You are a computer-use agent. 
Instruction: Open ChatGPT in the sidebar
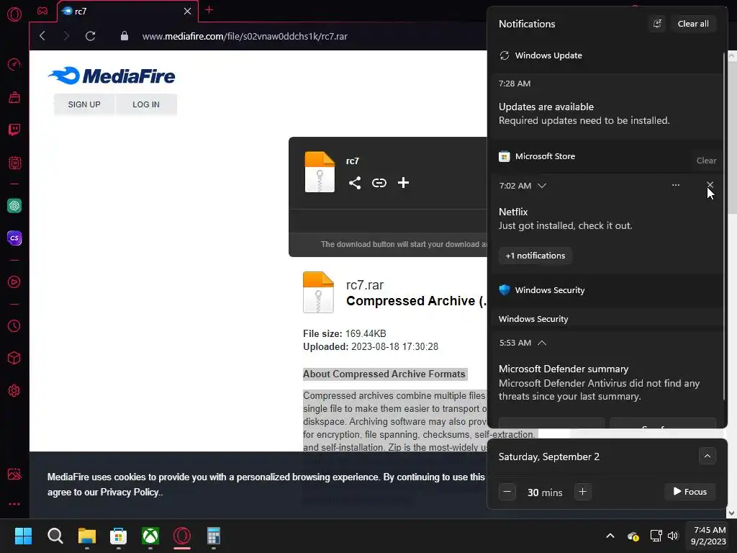[x=14, y=205]
